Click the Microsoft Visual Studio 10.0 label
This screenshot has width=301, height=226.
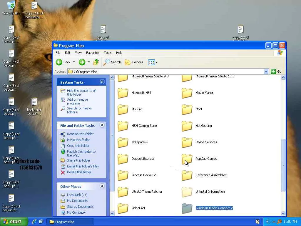point(215,76)
